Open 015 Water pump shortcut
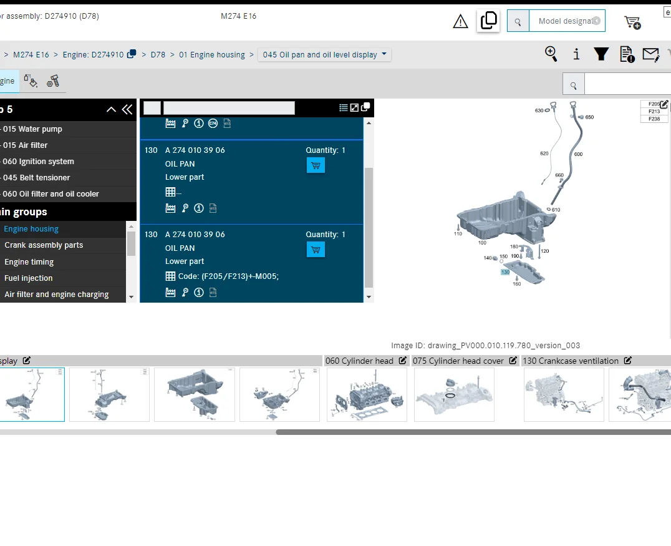671x546 pixels. tap(32, 129)
